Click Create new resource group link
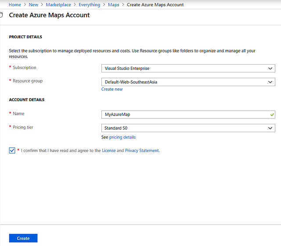 [112, 89]
